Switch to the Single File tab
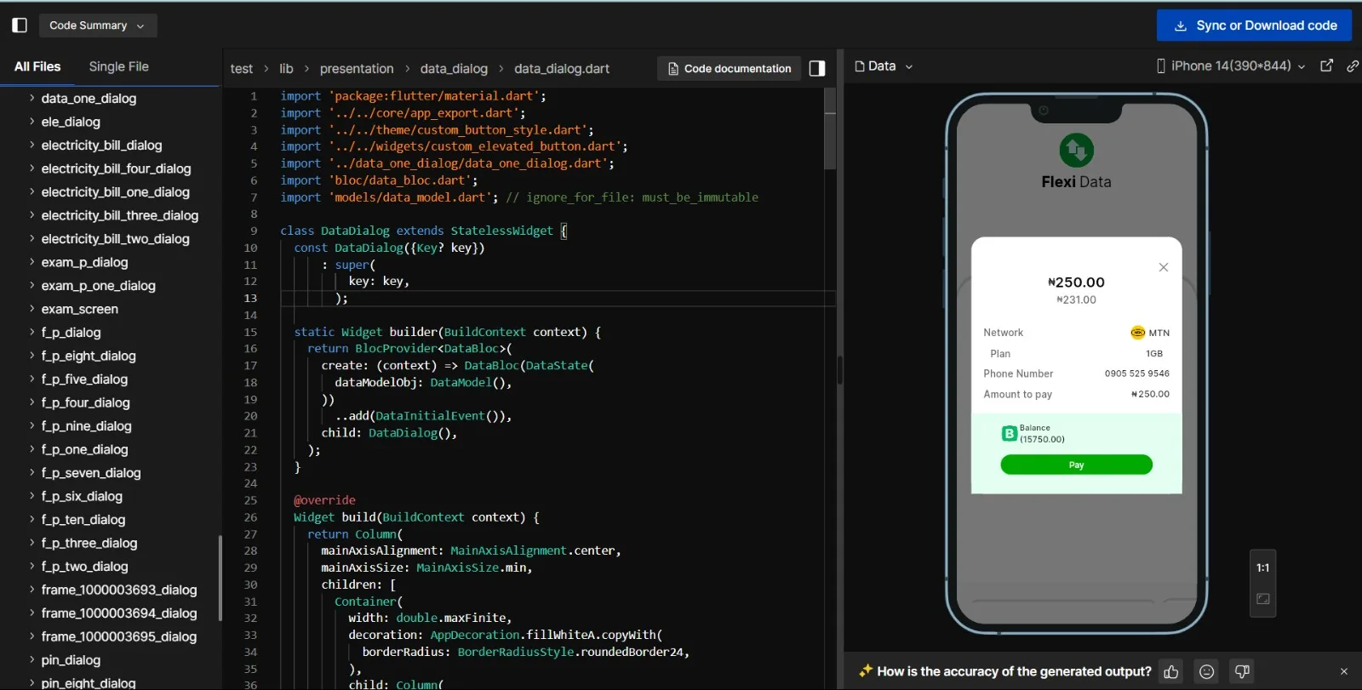 (x=118, y=66)
